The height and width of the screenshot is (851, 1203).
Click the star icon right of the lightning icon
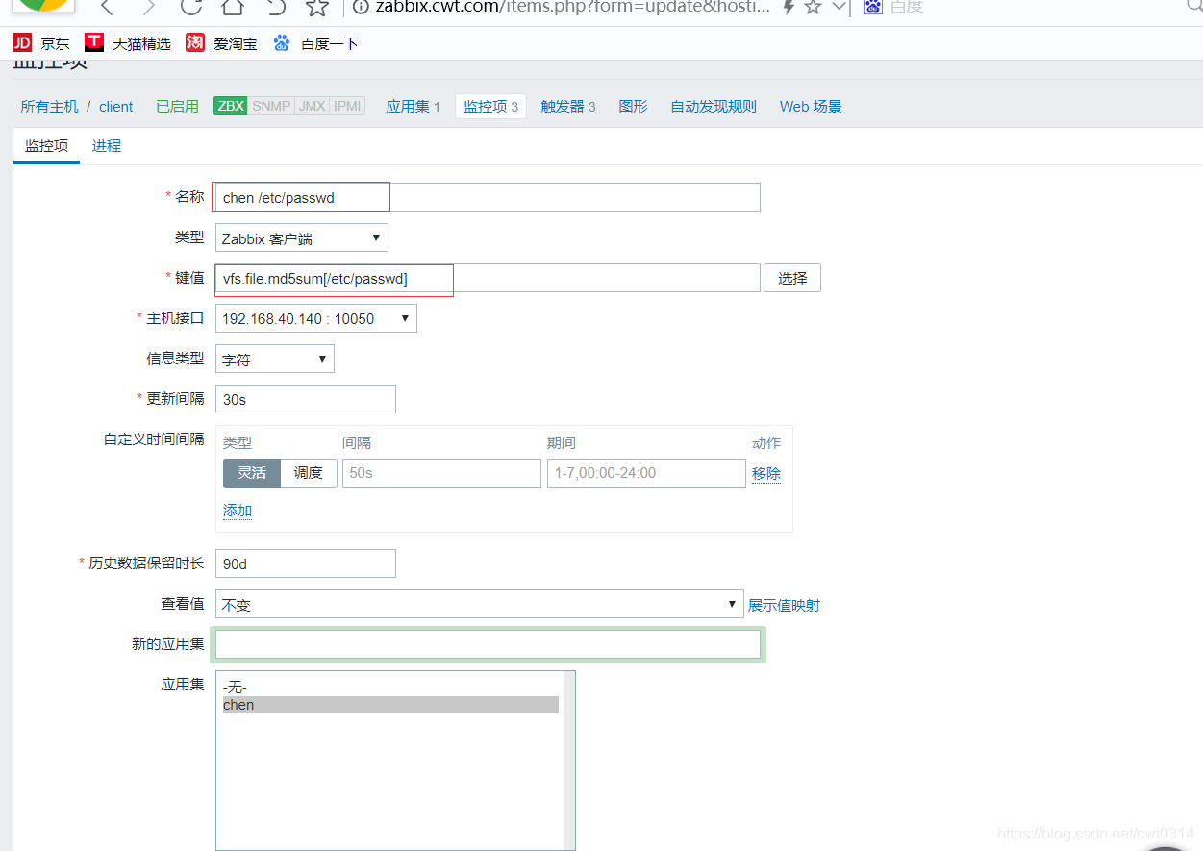click(x=814, y=8)
